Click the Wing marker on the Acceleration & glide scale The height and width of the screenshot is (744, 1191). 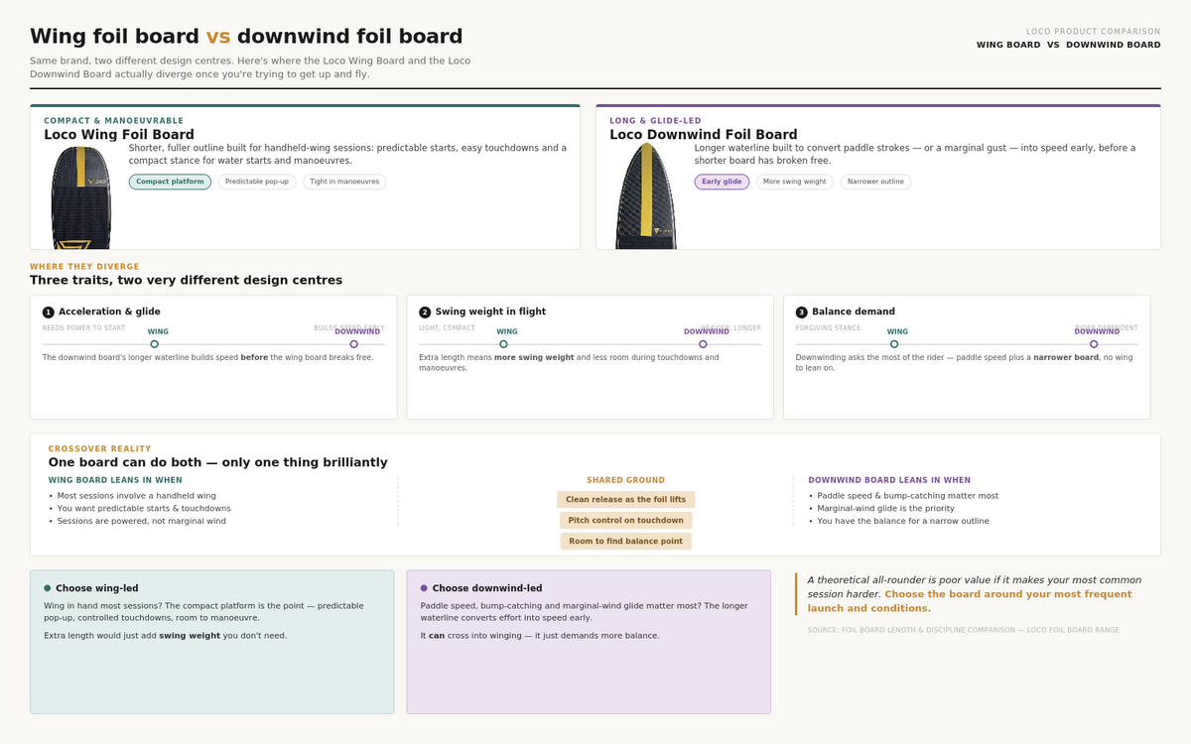point(155,344)
